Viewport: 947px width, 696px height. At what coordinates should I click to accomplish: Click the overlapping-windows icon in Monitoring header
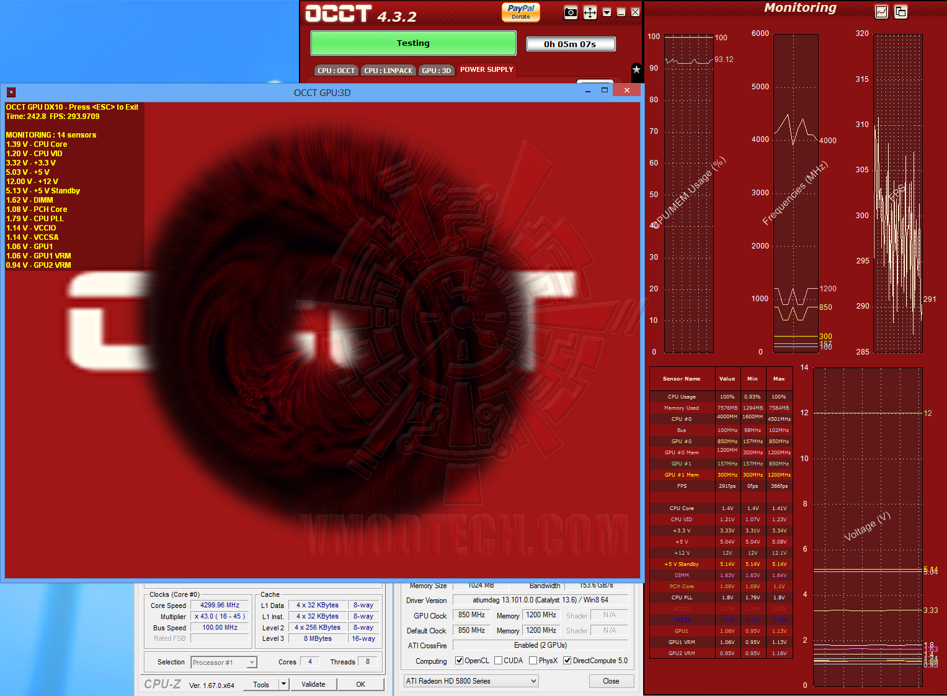pos(900,12)
